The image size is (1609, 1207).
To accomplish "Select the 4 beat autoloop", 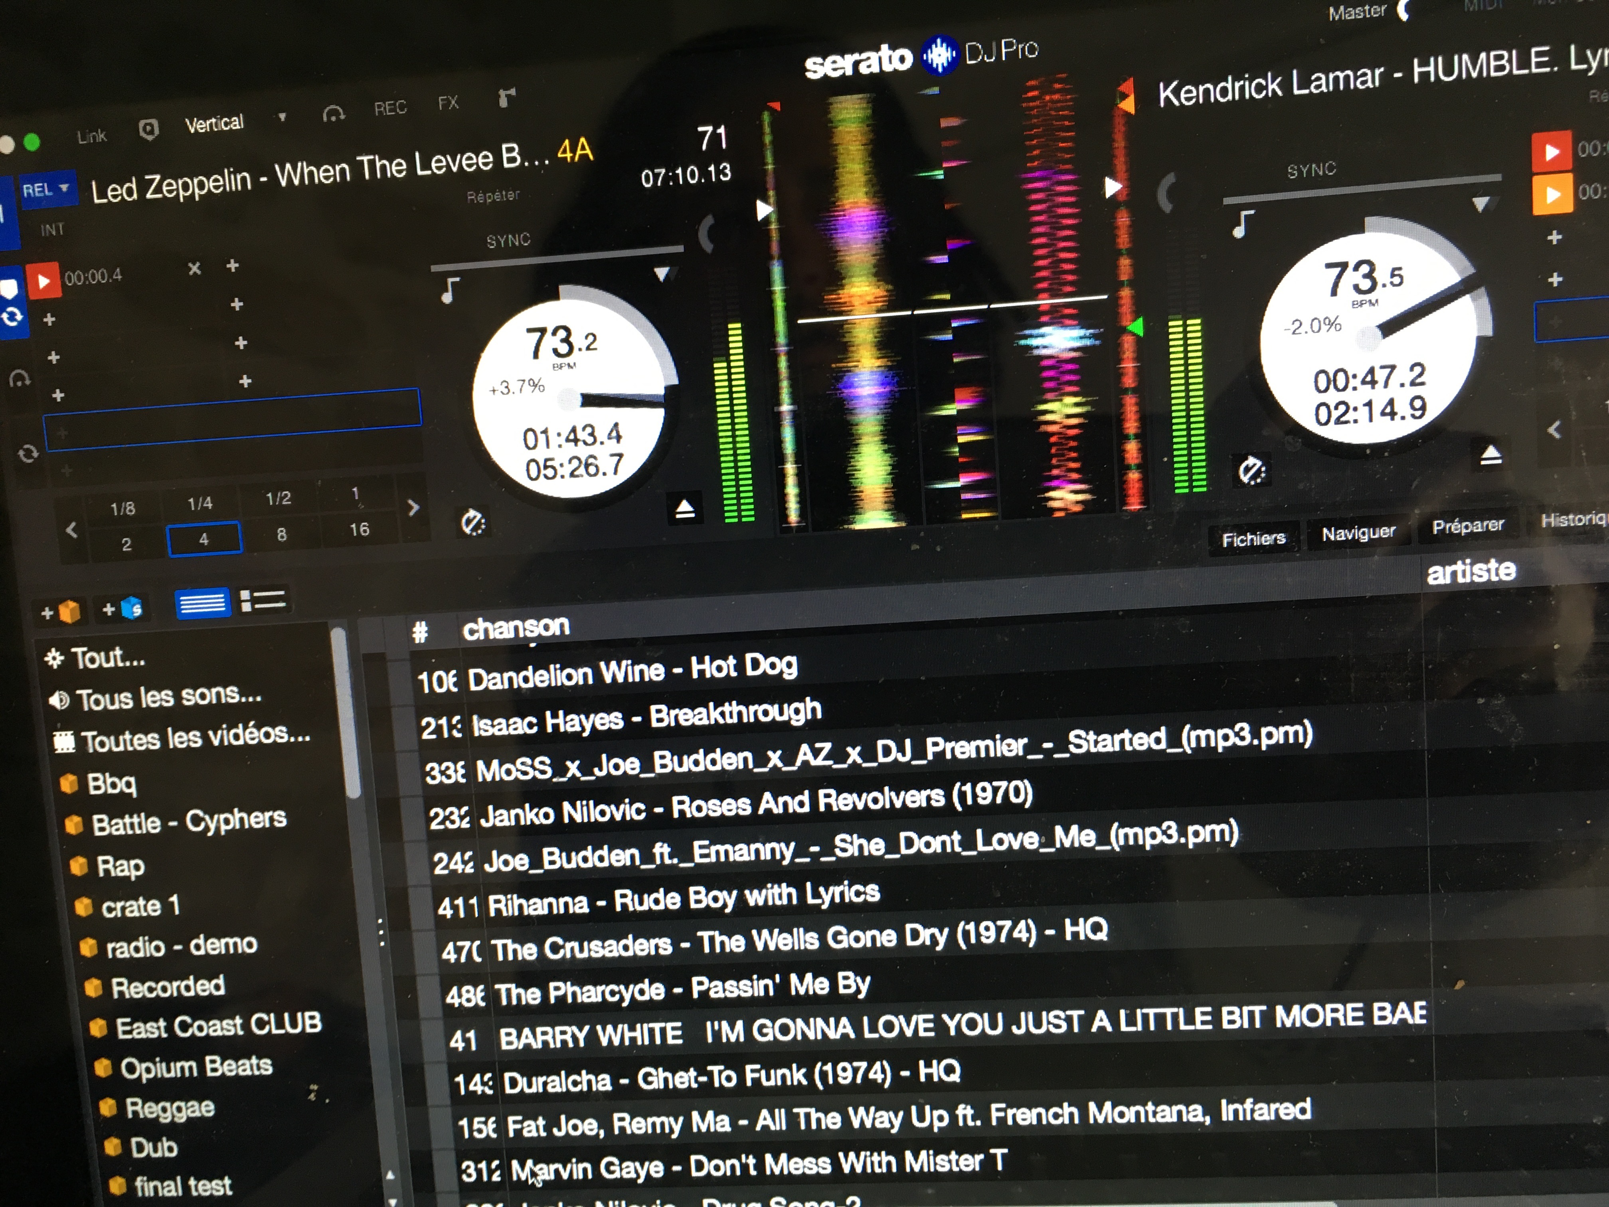I will 204,539.
